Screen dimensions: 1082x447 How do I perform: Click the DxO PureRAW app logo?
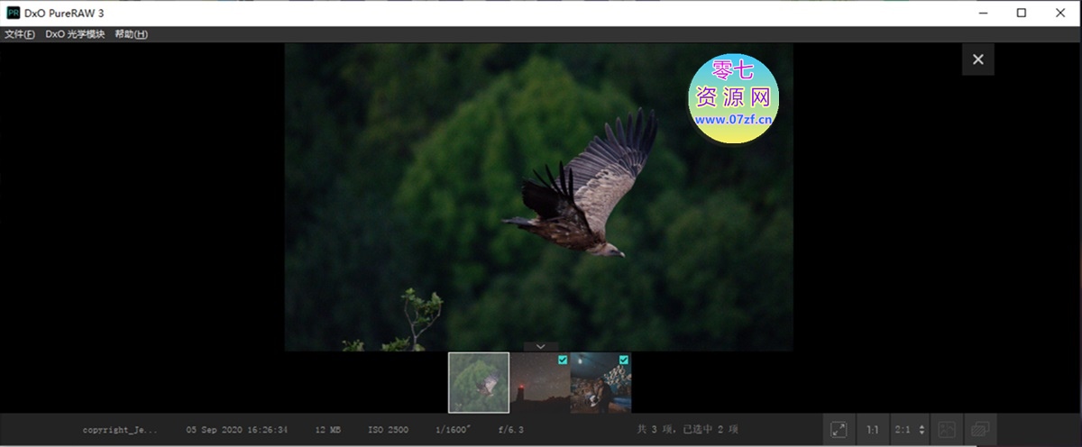pyautogui.click(x=13, y=13)
